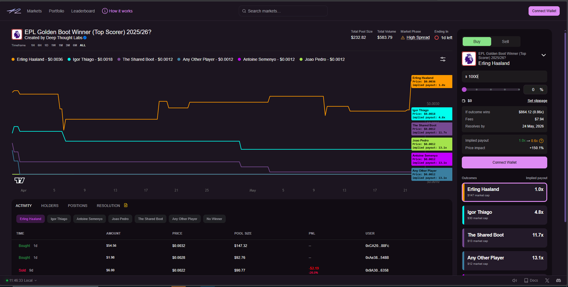This screenshot has height=287, width=568.
Task: Select the 1W timeframe
Action: tap(53, 45)
